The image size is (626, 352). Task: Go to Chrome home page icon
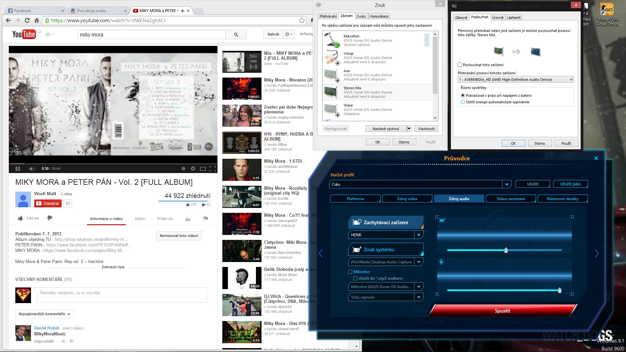37,21
